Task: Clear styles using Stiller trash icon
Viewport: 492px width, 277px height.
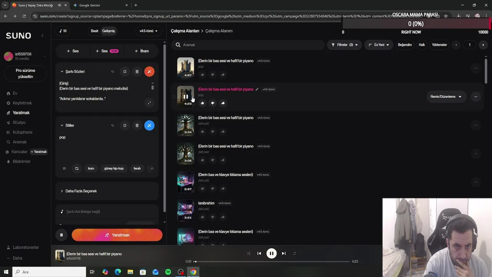Action: click(x=137, y=125)
